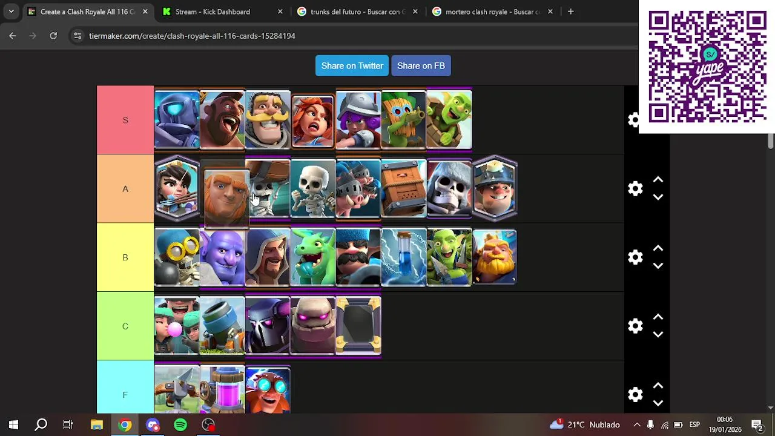Open settings gear for tier F row
The height and width of the screenshot is (436, 775).
635,395
